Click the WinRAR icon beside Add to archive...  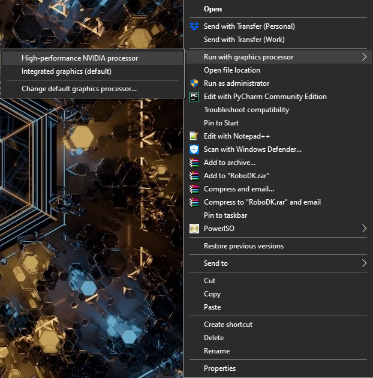[x=194, y=163]
